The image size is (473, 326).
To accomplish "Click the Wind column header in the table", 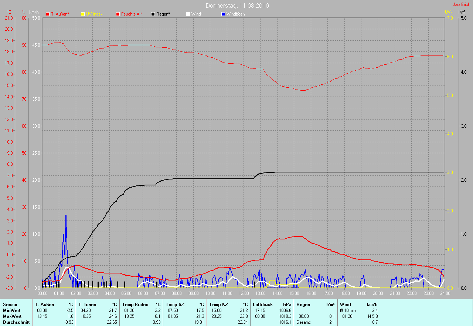I will 345,304.
